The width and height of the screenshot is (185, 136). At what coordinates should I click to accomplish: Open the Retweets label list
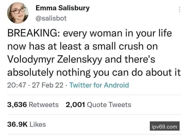click(x=43, y=105)
